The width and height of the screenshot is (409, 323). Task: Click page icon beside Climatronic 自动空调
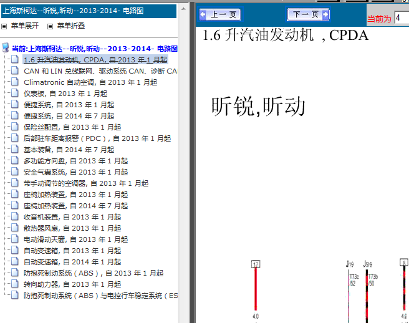click(15, 82)
